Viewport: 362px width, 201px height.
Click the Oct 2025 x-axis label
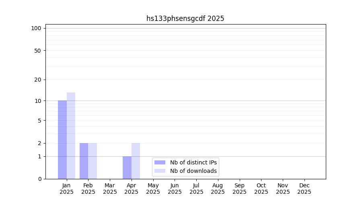261,189
